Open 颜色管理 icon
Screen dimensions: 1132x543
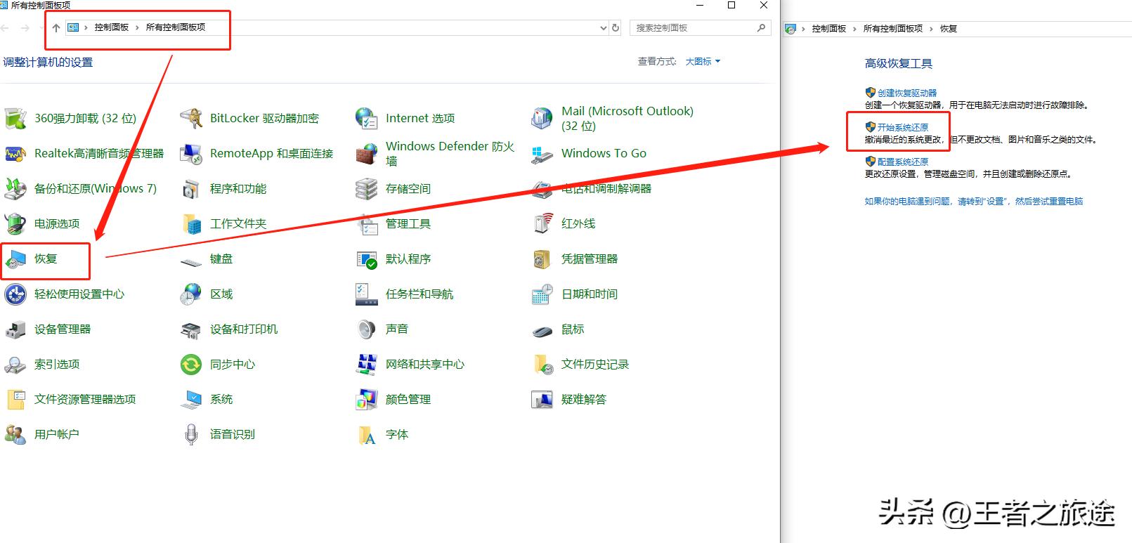point(367,400)
